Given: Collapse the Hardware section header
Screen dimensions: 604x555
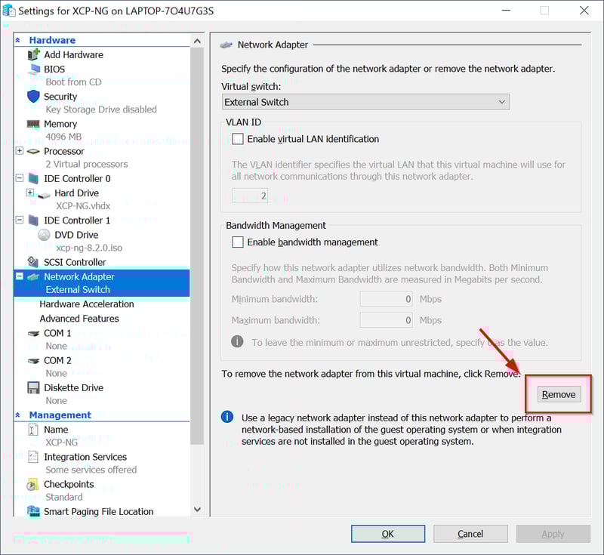Looking at the screenshot, I should coord(18,40).
